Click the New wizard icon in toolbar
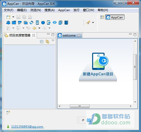Screen dimensions: 141x132 [8, 17]
